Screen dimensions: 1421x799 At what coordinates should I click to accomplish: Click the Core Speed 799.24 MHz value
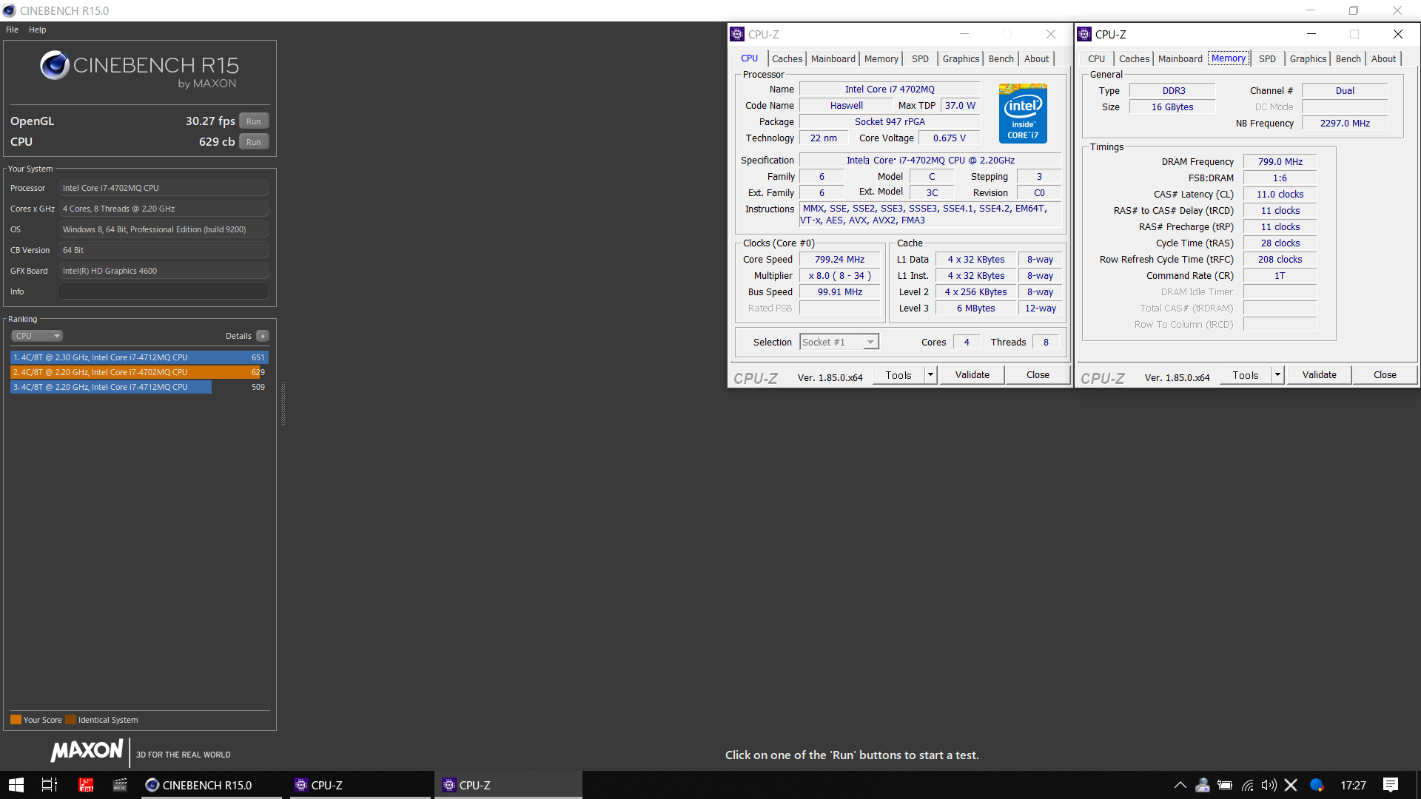click(x=839, y=260)
